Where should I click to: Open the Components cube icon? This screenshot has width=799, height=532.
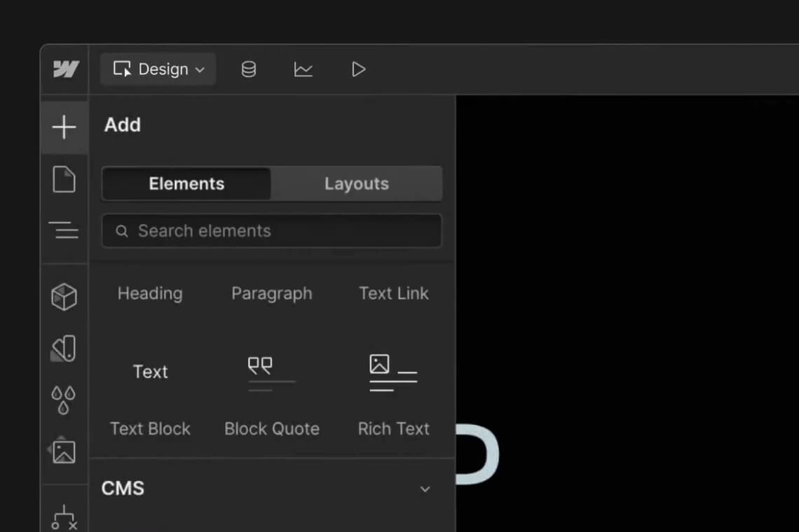64,297
